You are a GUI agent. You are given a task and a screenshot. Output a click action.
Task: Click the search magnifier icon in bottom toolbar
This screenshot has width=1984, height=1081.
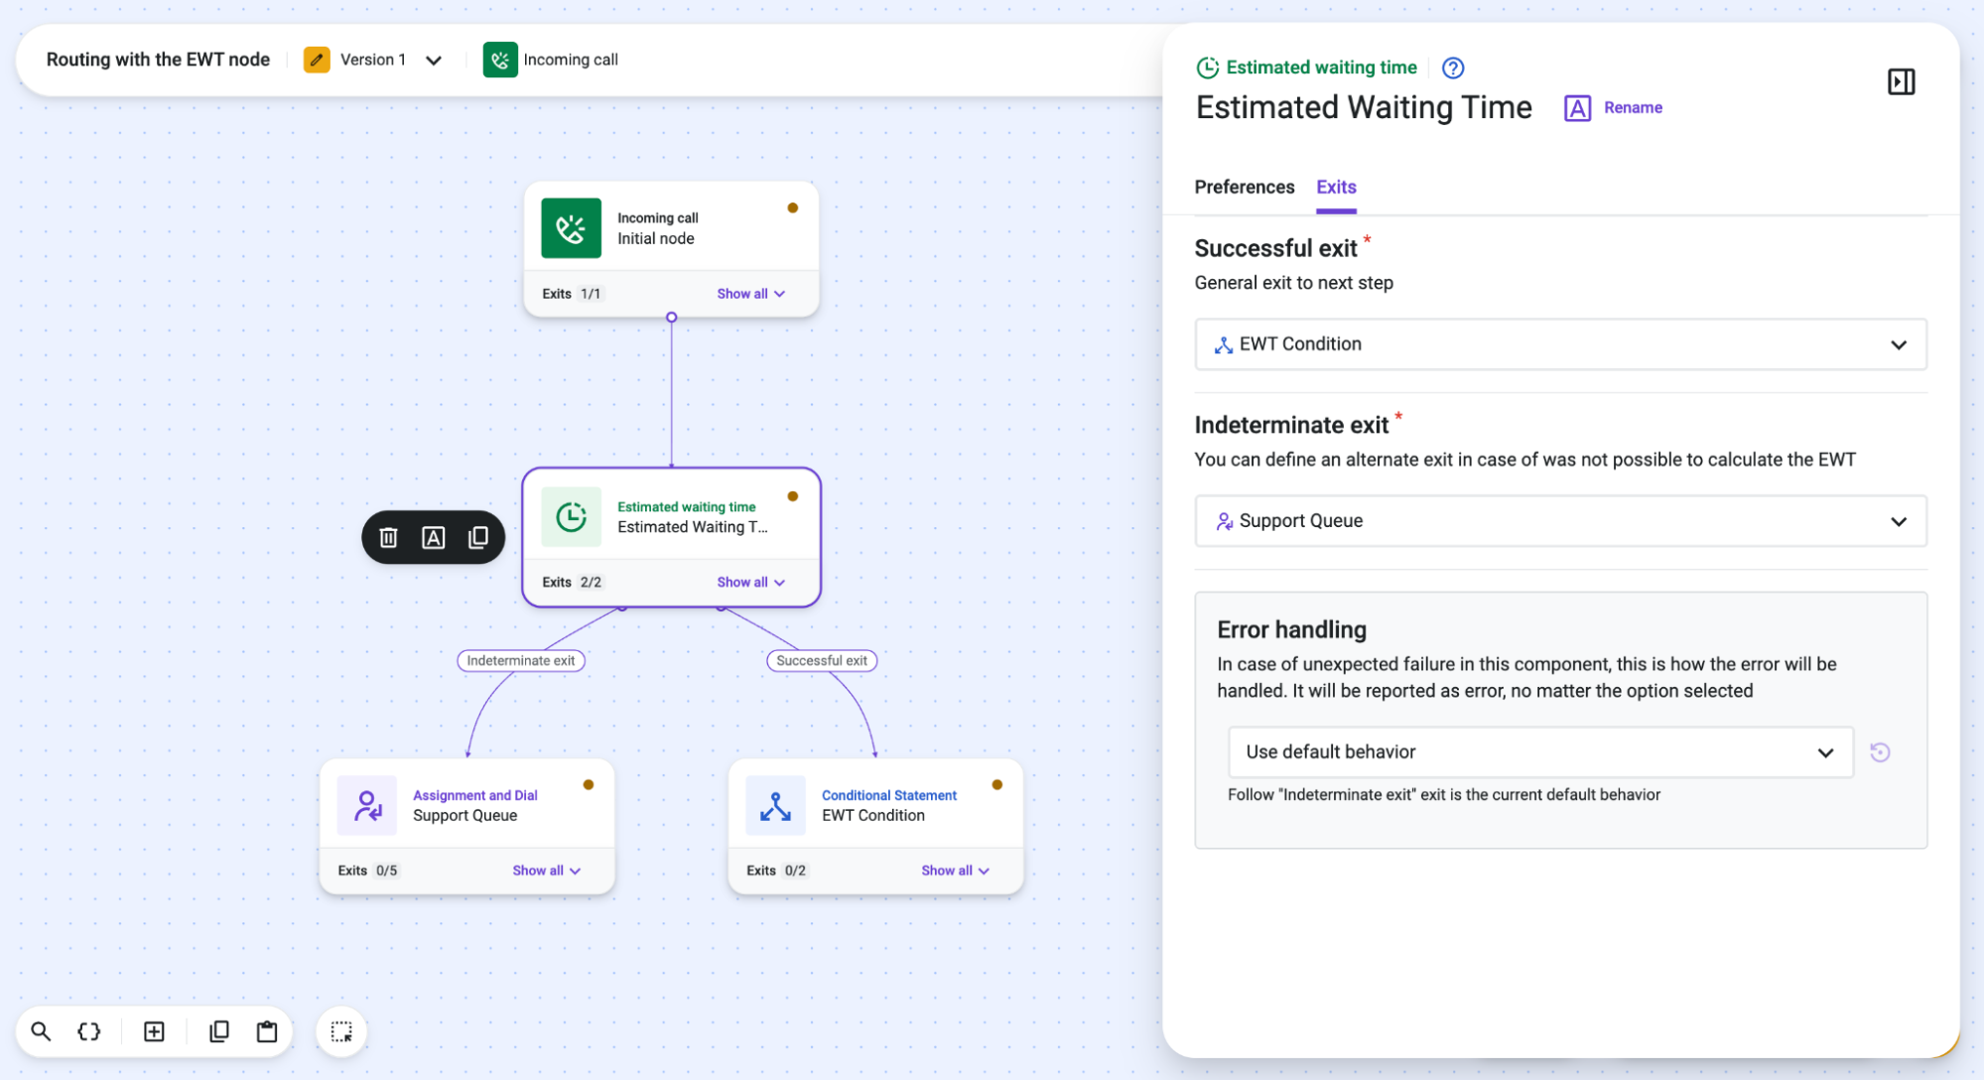point(41,1031)
